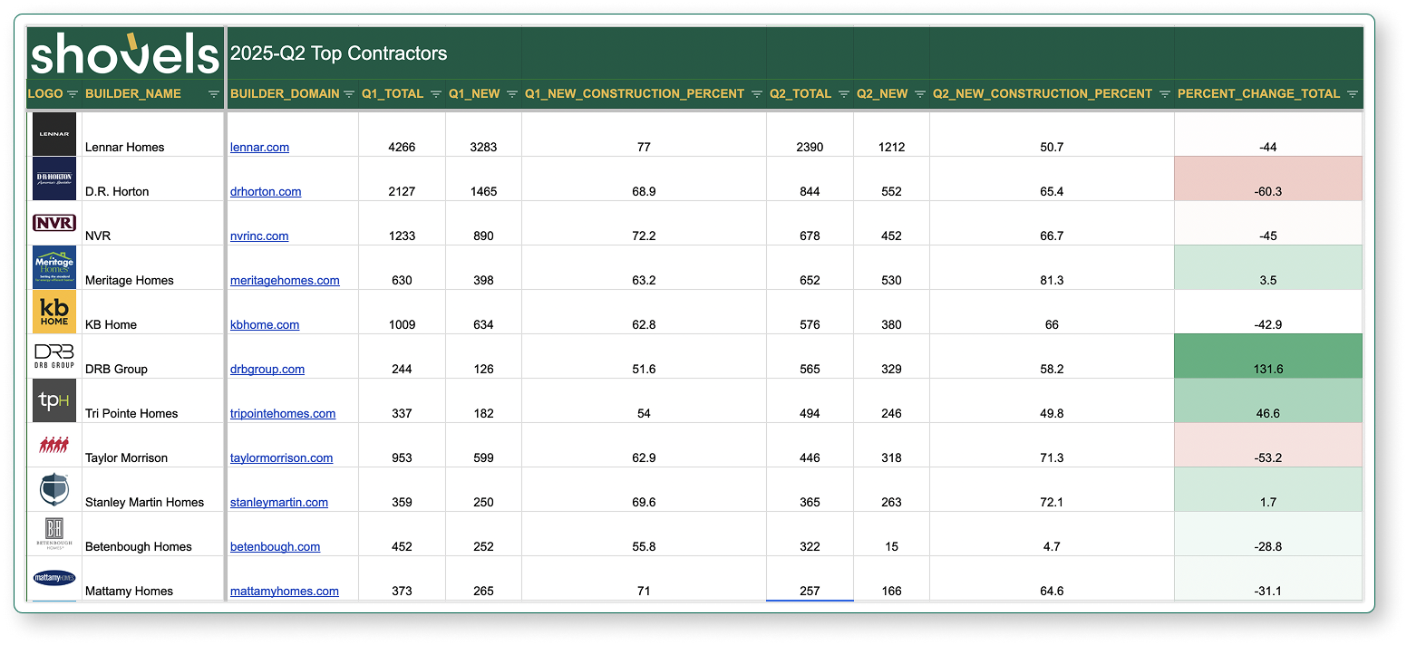The height and width of the screenshot is (645, 1407).
Task: Open filter icon on BUILDER_DOMAIN column
Action: 349,94
